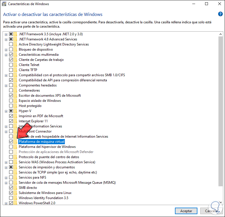225x217 pixels.
Task: Click folder icon next to Hyper-V
Action: point(15,111)
